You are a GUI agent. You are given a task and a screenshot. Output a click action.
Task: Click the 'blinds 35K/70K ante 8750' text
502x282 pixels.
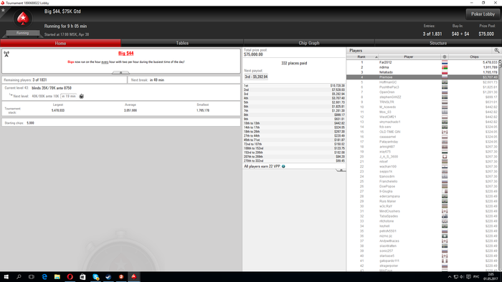[x=52, y=88]
